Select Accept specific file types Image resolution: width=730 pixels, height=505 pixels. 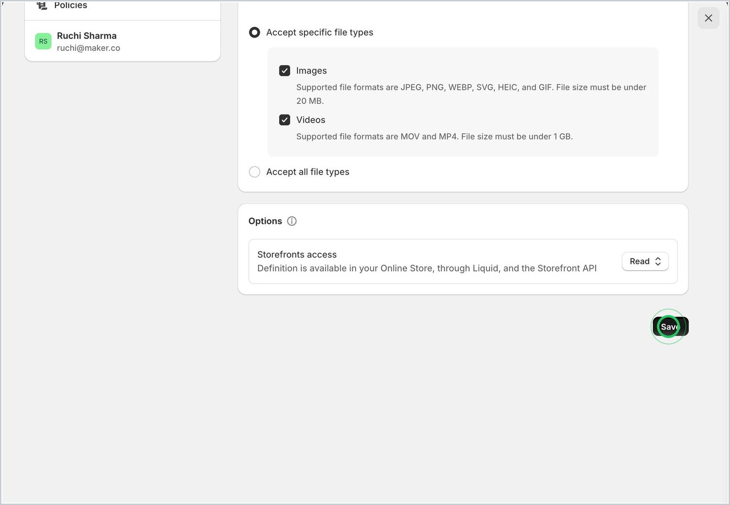click(x=255, y=33)
